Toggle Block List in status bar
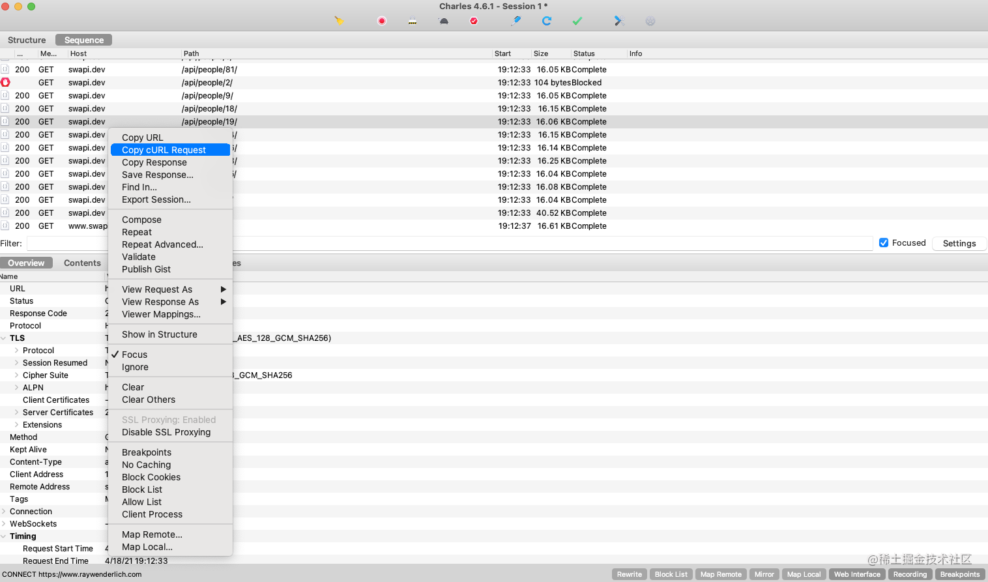Viewport: 988px width, 582px height. 671,574
